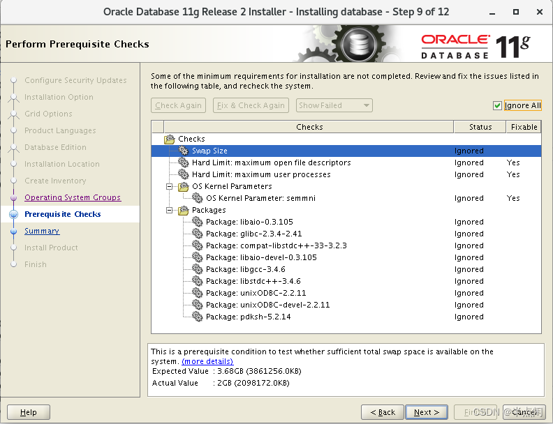Minimize the installer window
The height and width of the screenshot is (424, 553).
tap(492, 13)
